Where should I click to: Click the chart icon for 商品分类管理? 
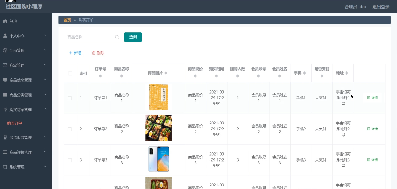tap(5, 95)
